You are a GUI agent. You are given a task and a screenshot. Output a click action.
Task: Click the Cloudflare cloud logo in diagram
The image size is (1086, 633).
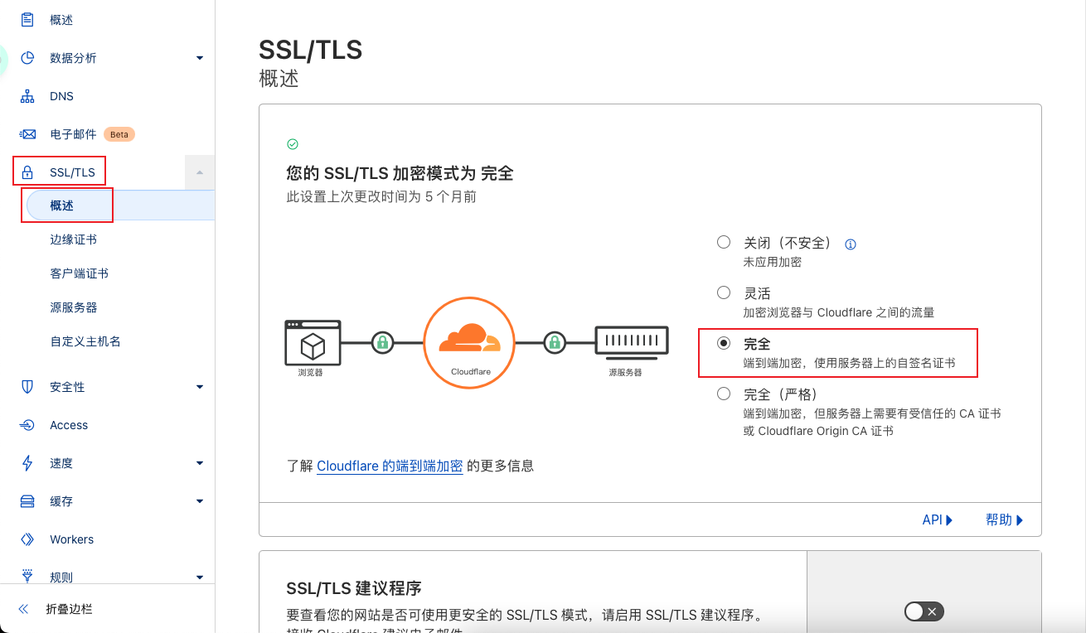click(x=469, y=338)
